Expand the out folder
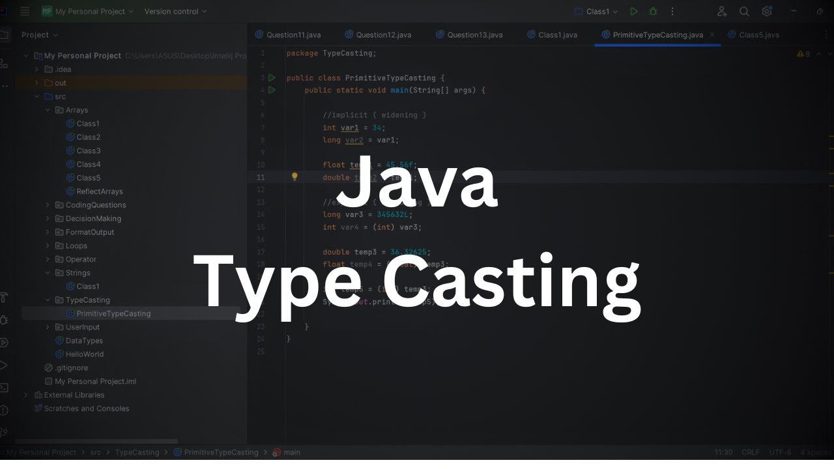 pyautogui.click(x=38, y=83)
